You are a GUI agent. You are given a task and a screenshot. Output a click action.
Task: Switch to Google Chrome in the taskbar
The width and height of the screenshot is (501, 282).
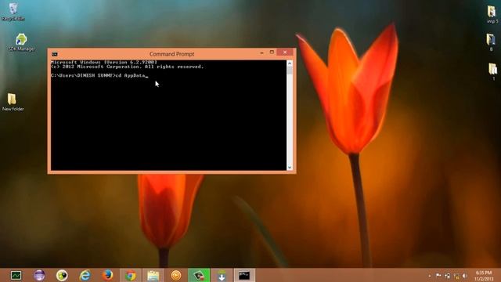131,275
